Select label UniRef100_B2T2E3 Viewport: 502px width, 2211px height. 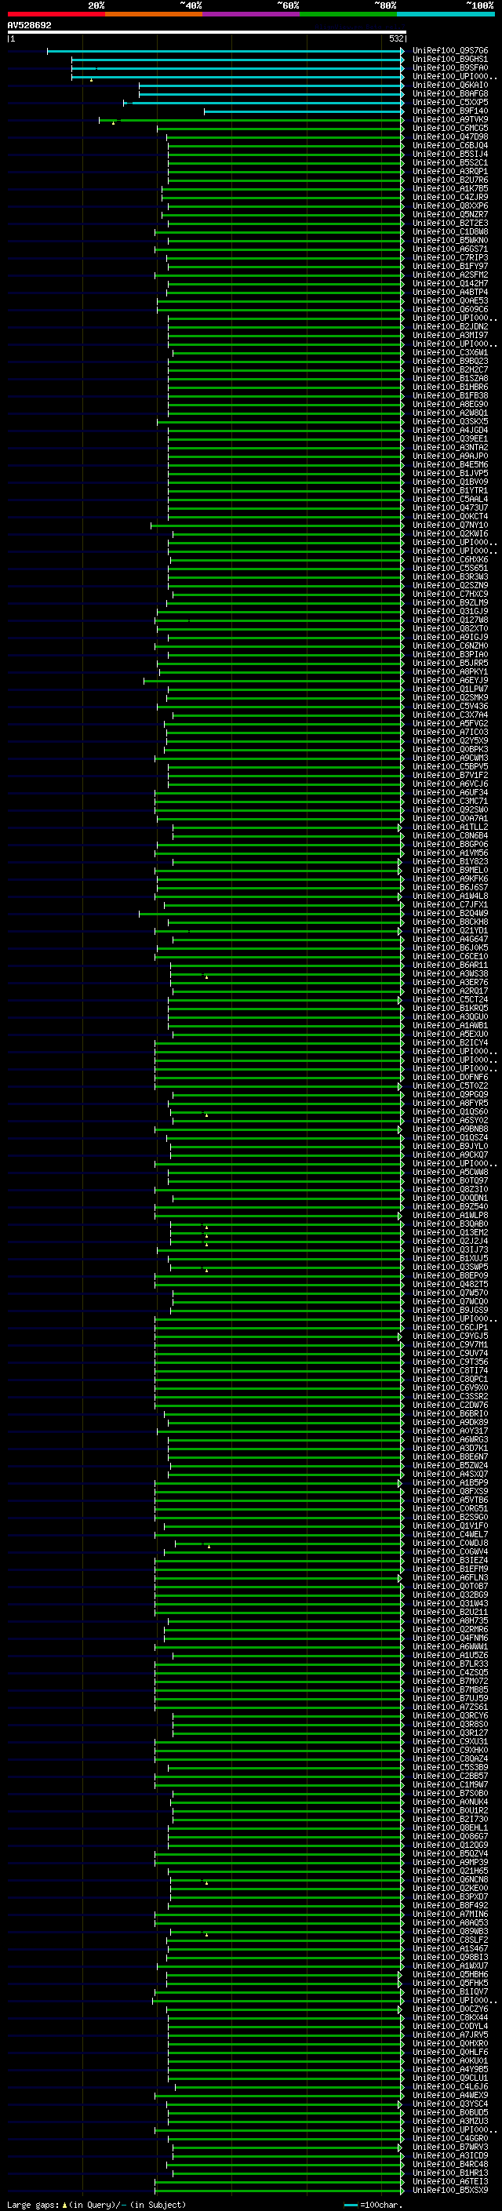click(450, 224)
